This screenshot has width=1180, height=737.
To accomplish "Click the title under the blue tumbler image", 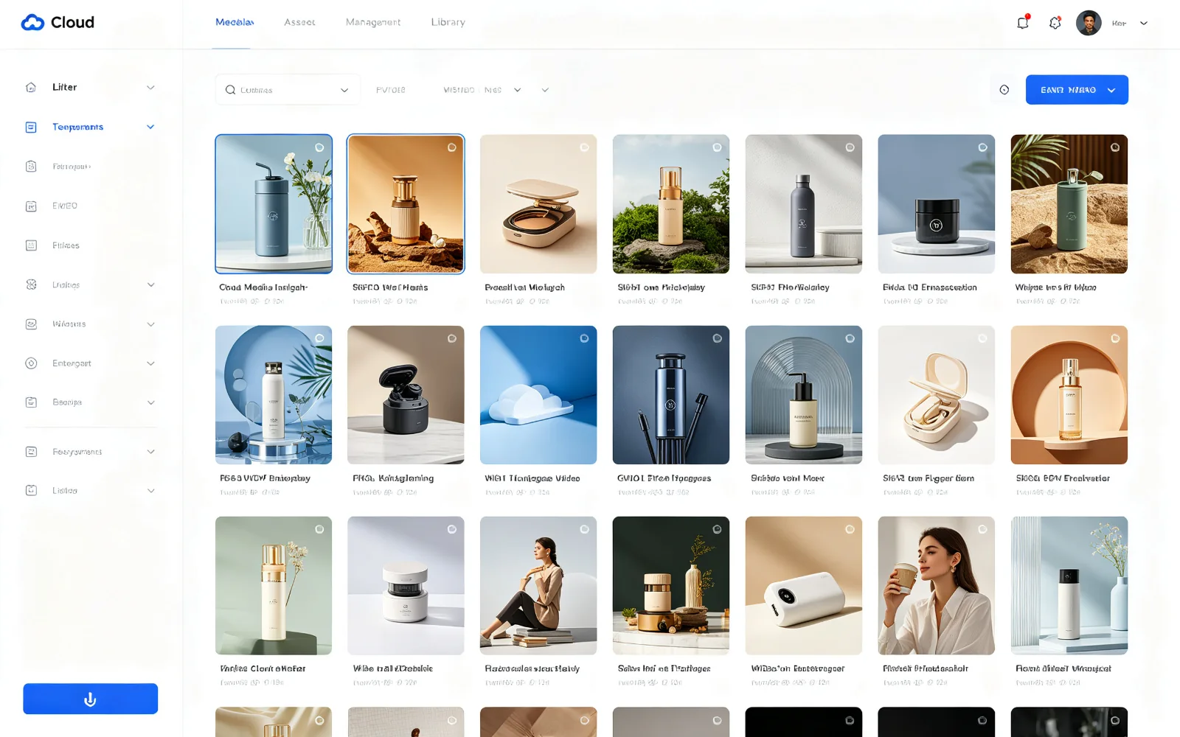I will (263, 287).
